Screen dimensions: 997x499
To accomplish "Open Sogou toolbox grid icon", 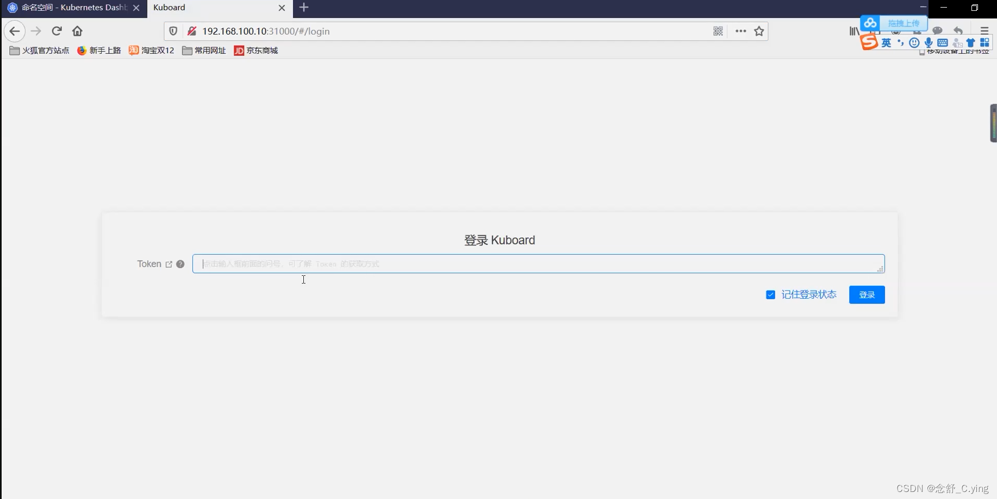I will 984,42.
